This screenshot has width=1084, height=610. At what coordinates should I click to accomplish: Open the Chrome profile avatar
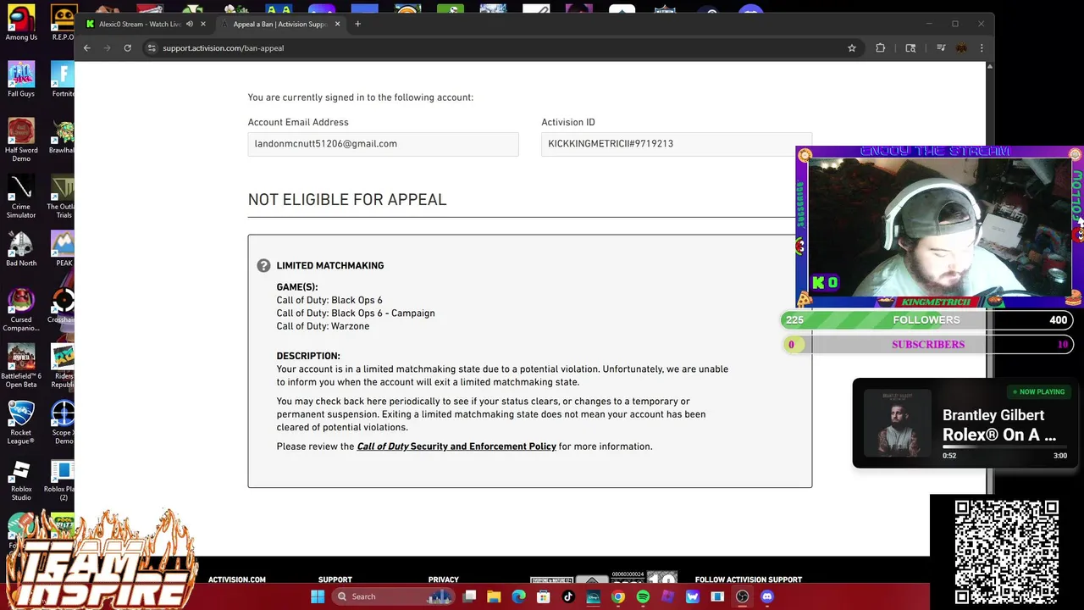click(x=961, y=48)
